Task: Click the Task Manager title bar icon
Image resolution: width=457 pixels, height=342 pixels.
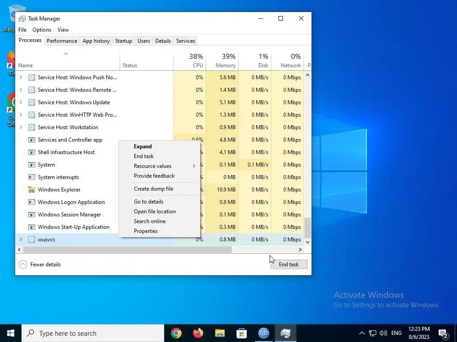Action: tap(22, 19)
